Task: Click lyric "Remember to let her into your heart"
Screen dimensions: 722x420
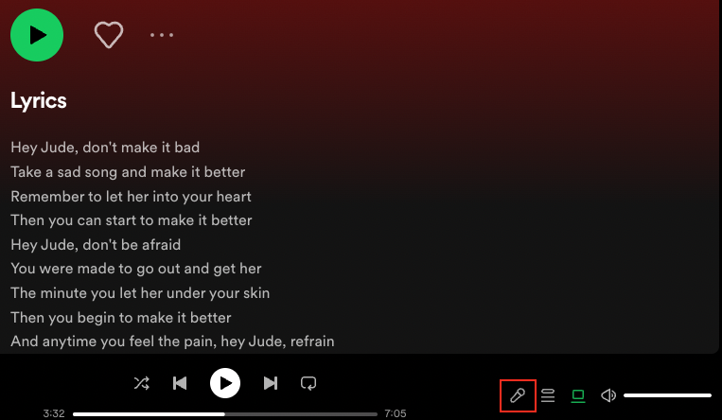Action: tap(132, 197)
